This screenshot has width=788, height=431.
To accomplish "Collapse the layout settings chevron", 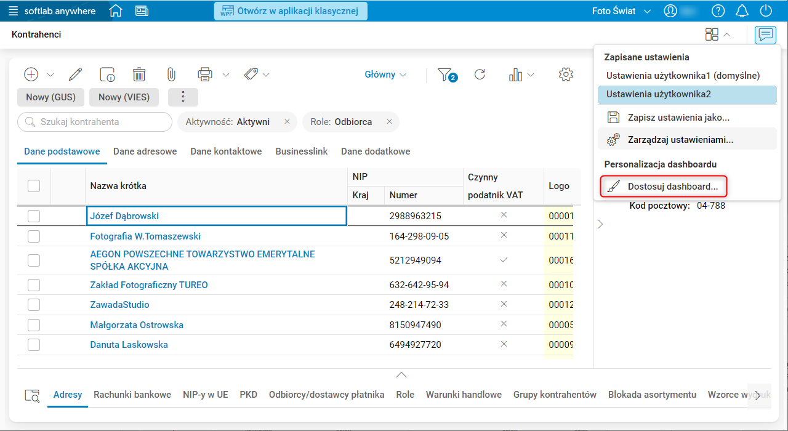I will 727,35.
